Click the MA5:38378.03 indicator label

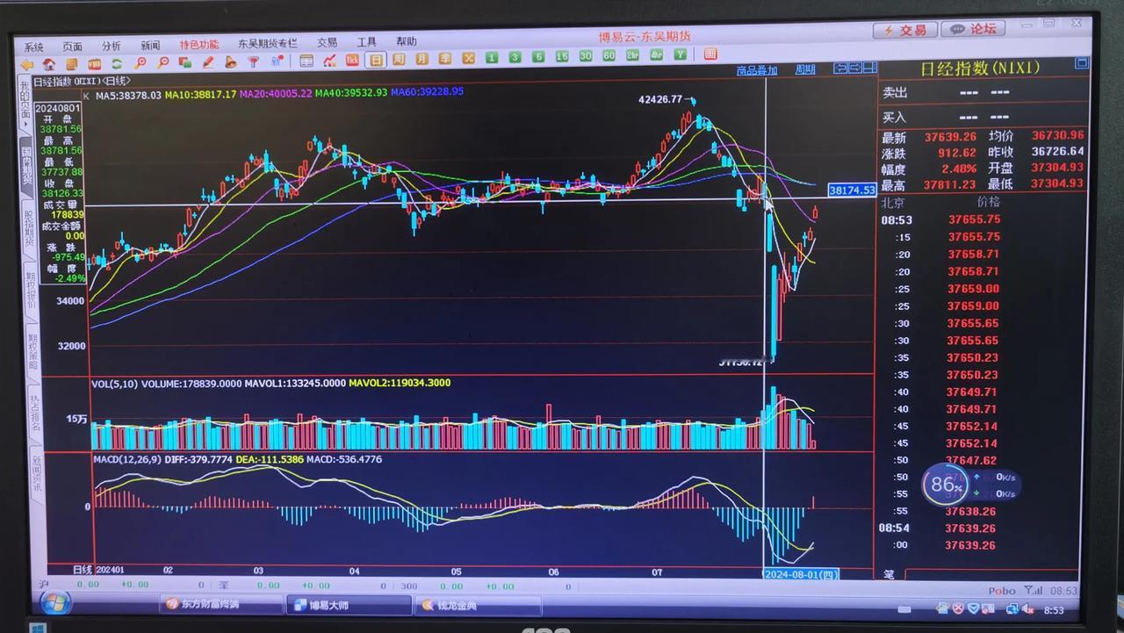128,95
